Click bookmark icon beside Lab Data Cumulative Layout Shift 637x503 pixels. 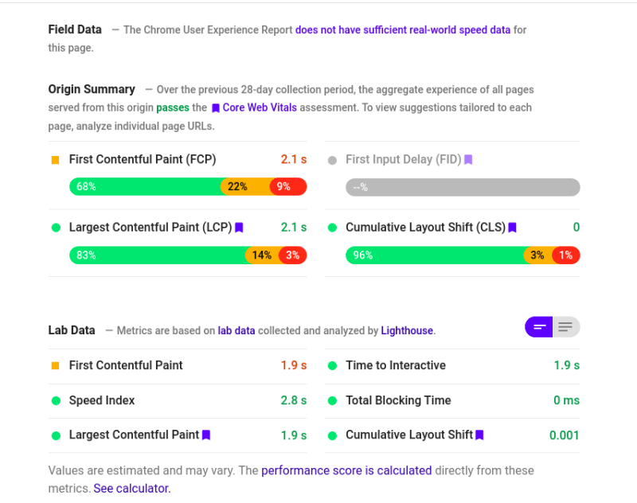479,435
